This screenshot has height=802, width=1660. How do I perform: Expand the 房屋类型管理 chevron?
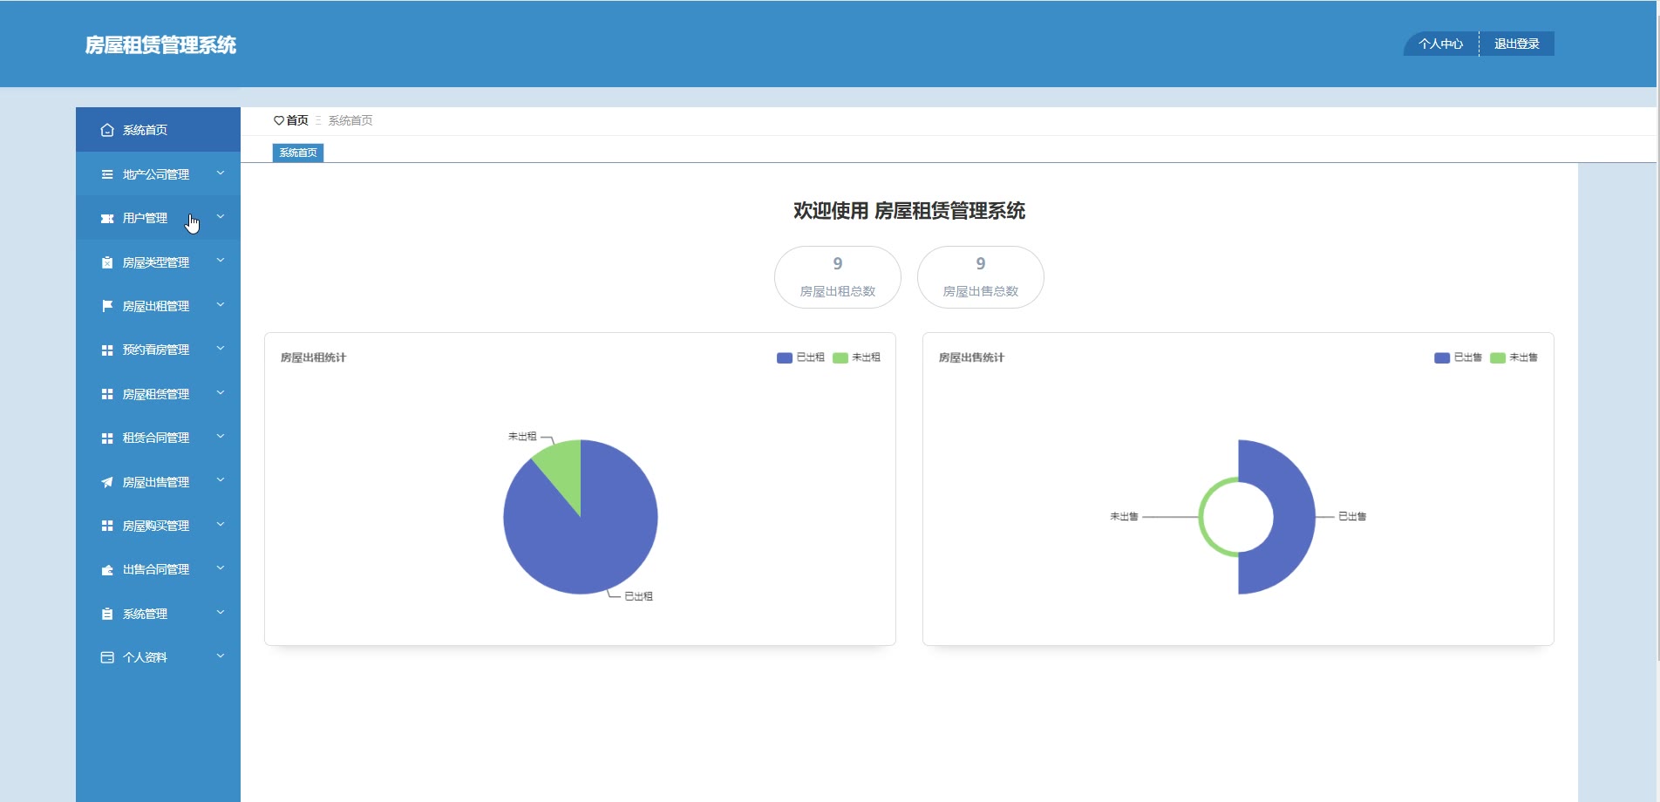coord(221,261)
